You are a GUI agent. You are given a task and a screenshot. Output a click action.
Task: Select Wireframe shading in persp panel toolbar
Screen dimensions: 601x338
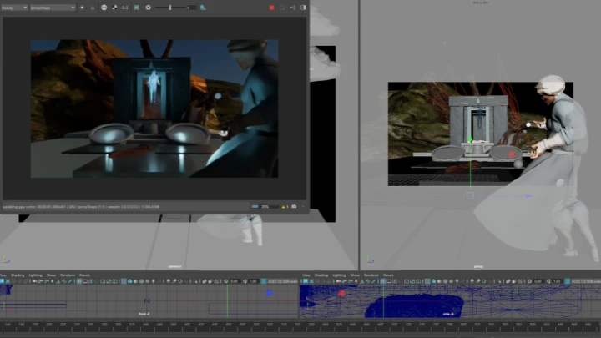(x=427, y=281)
